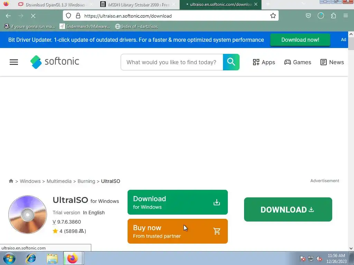Click the Trial version label
Image resolution: width=354 pixels, height=265 pixels.
[x=66, y=213]
